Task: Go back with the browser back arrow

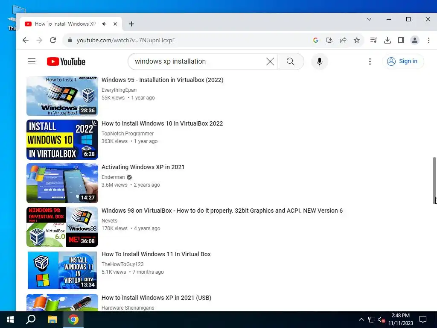Action: [25, 40]
